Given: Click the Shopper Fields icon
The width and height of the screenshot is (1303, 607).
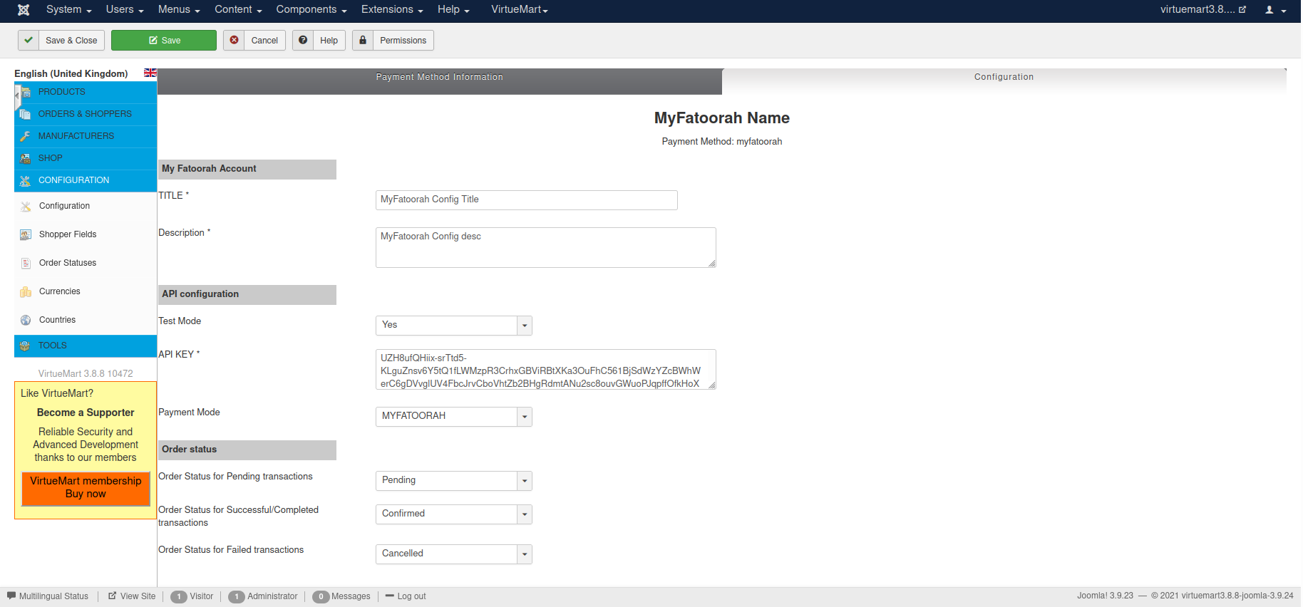Looking at the screenshot, I should coord(26,234).
